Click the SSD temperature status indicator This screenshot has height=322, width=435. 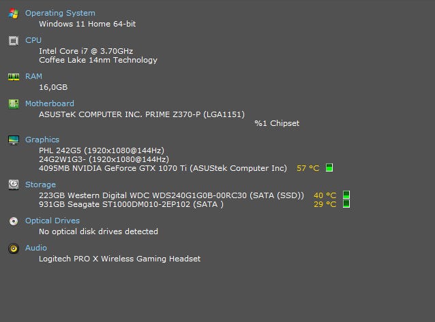(x=346, y=195)
